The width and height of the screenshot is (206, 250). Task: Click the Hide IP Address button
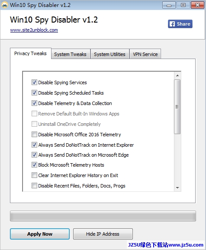tap(103, 234)
